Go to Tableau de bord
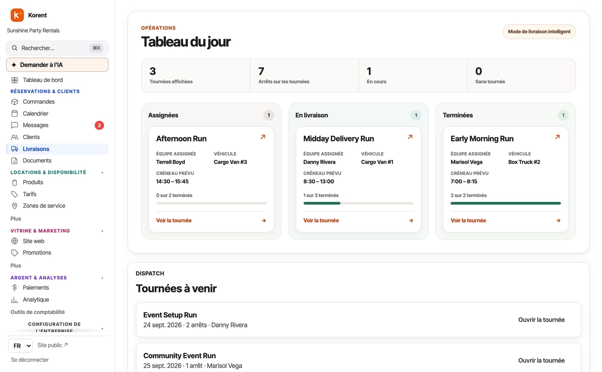Viewport: 602px width, 372px height. (57, 80)
